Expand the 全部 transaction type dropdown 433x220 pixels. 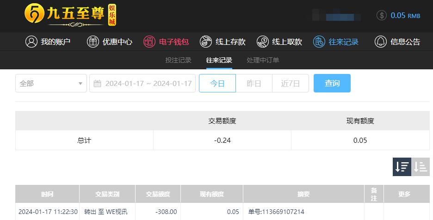tap(51, 83)
